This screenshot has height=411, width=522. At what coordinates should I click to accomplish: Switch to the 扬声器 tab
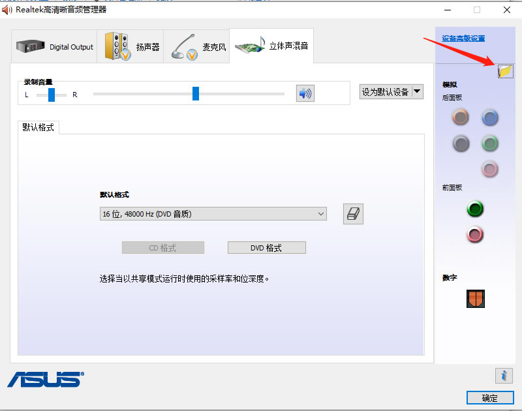point(130,47)
